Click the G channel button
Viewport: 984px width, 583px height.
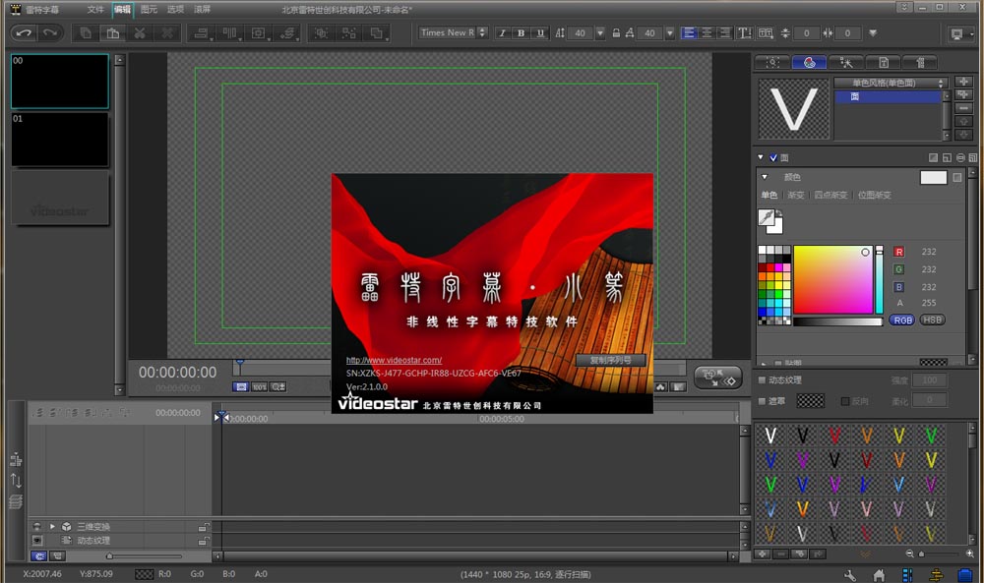click(x=898, y=269)
